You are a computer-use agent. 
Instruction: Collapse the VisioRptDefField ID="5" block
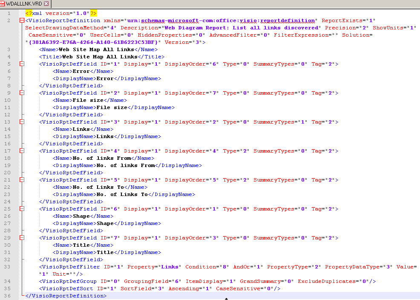22,180
